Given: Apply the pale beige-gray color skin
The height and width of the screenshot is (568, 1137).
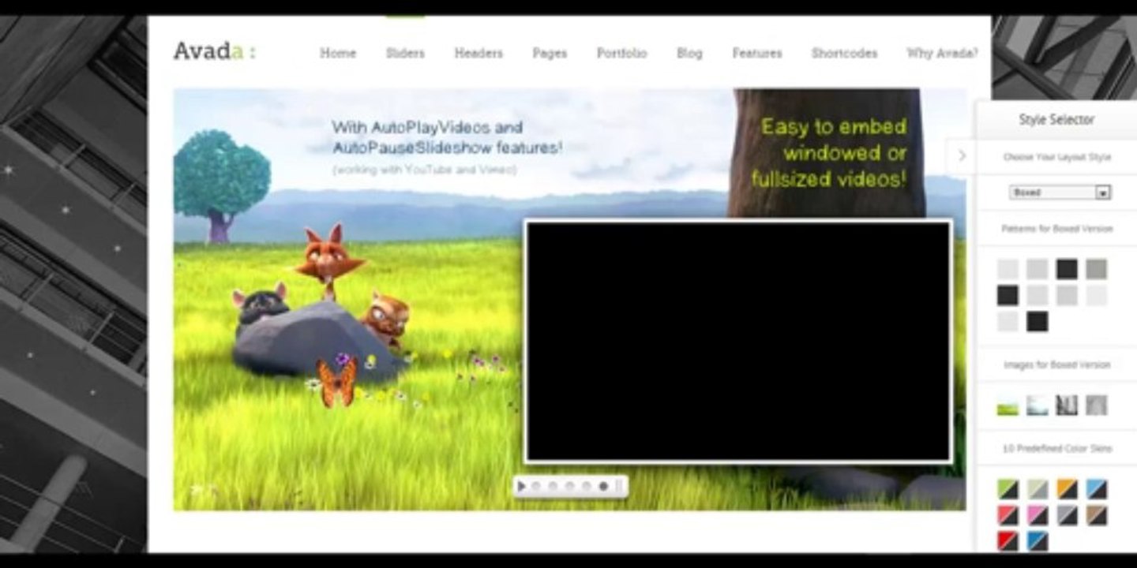Looking at the screenshot, I should pos(1037,489).
